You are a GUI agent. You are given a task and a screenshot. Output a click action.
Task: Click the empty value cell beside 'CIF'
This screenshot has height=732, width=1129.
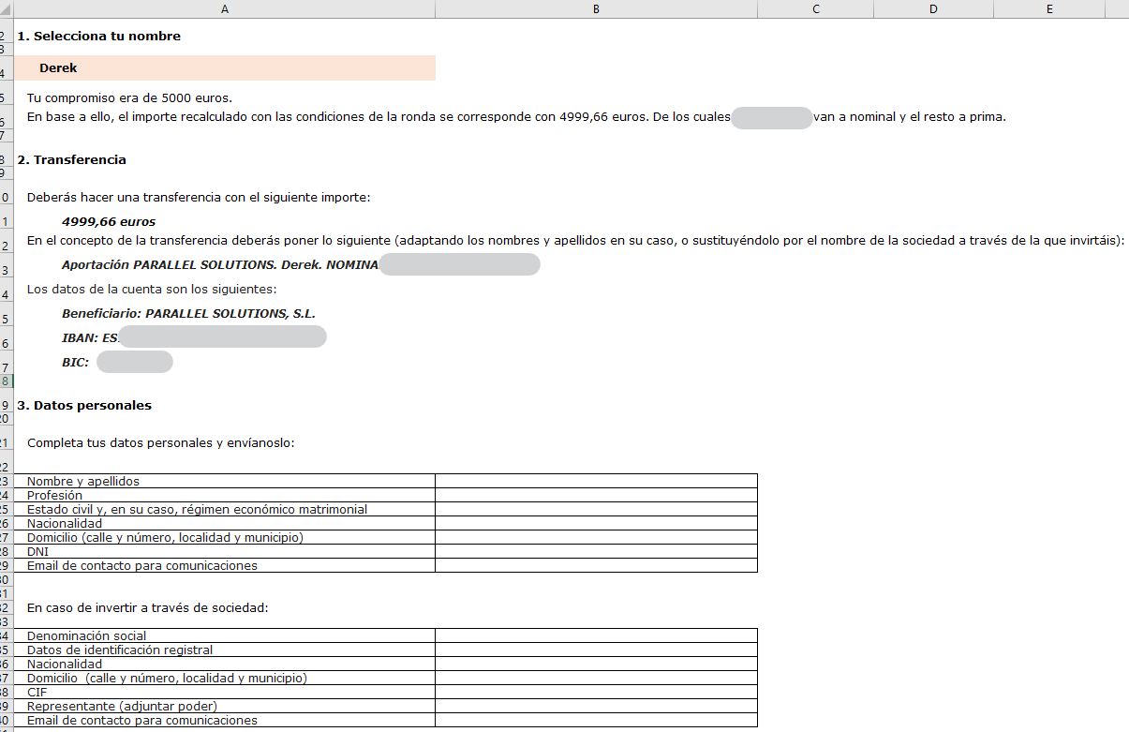coord(596,692)
